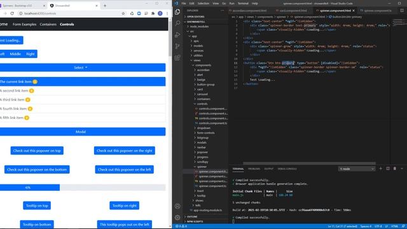Expand the models folder in Explorer
The image size is (407, 229).
198,46
